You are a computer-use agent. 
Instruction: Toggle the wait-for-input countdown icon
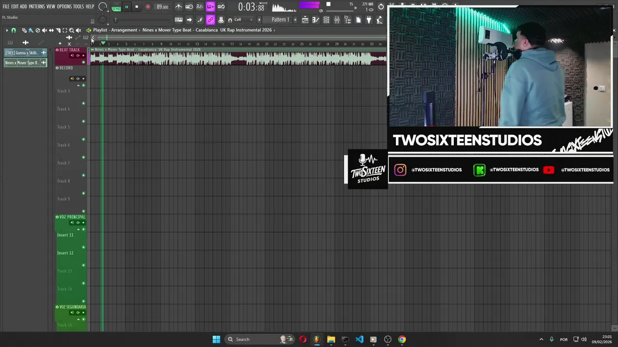[x=189, y=7]
